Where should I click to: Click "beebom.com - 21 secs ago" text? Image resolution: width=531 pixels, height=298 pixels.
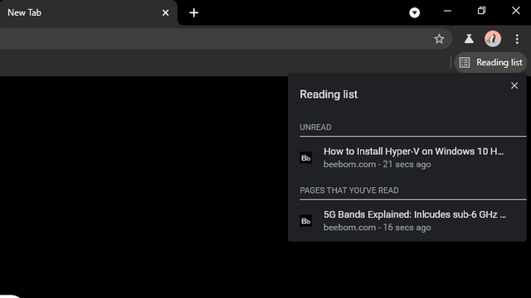pos(377,165)
